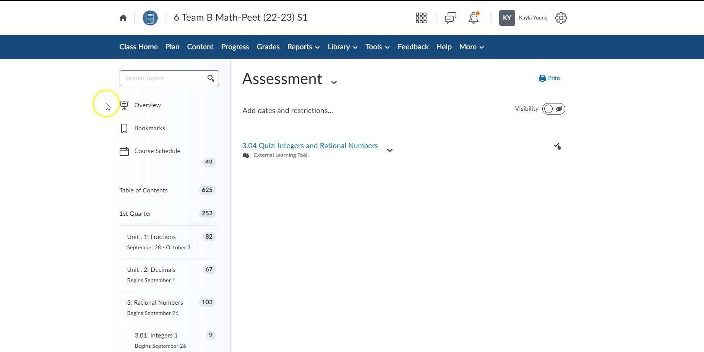The image size is (704, 352).
Task: Open the app switcher grid icon
Action: pos(421,18)
